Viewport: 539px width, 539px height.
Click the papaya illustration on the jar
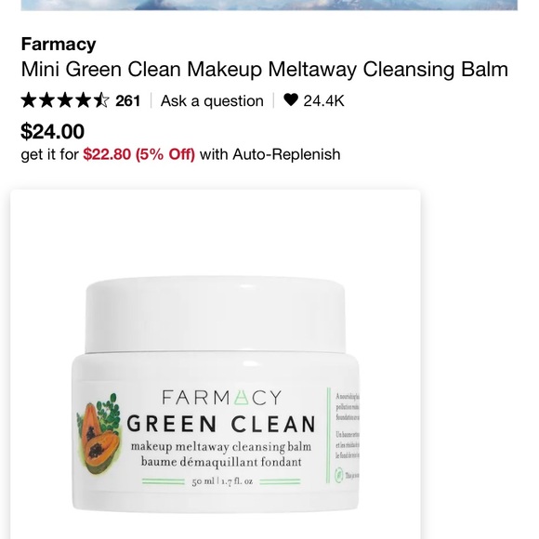99,434
